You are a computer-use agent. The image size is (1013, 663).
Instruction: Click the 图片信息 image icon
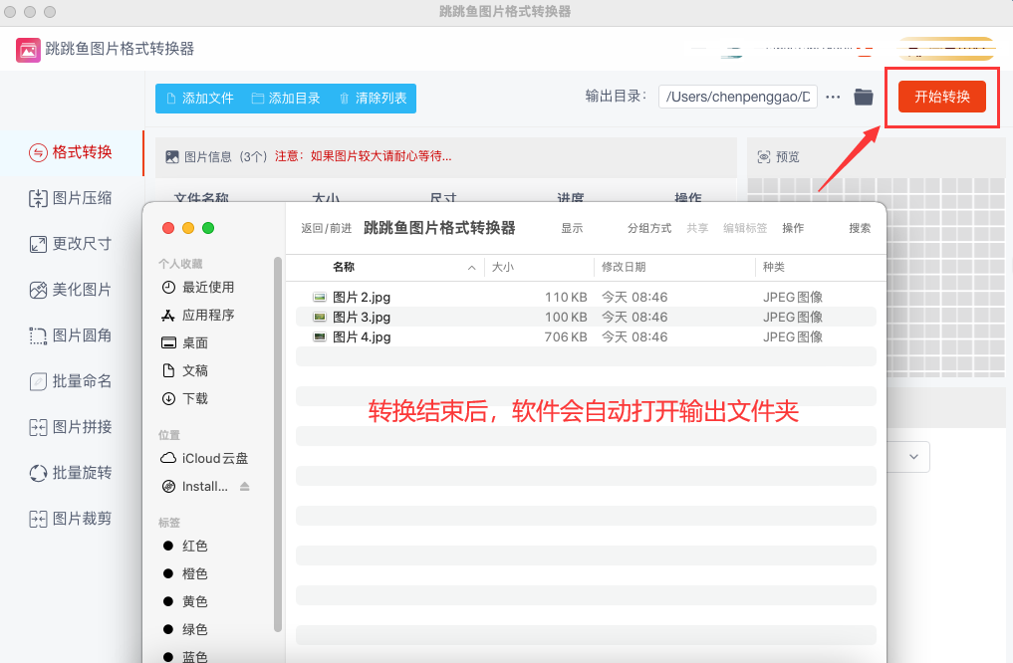(x=172, y=157)
